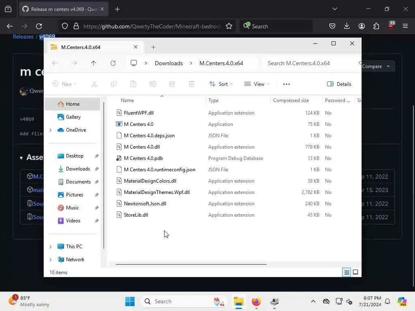Select the Release m centers Firefox tab
Image resolution: width=415 pixels, height=311 pixels.
[x=64, y=9]
